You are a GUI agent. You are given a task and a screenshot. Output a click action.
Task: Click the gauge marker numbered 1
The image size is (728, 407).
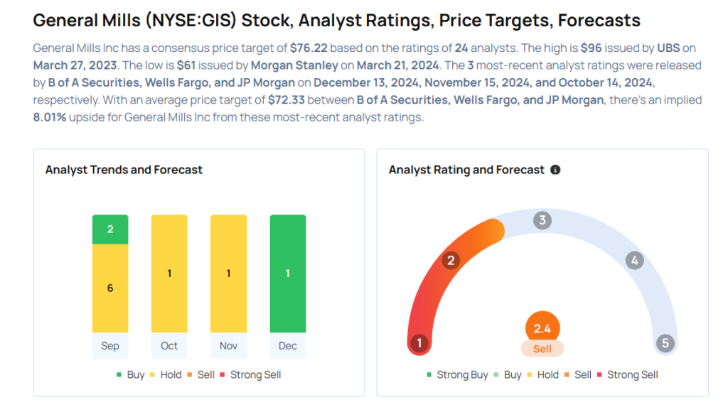pos(419,344)
